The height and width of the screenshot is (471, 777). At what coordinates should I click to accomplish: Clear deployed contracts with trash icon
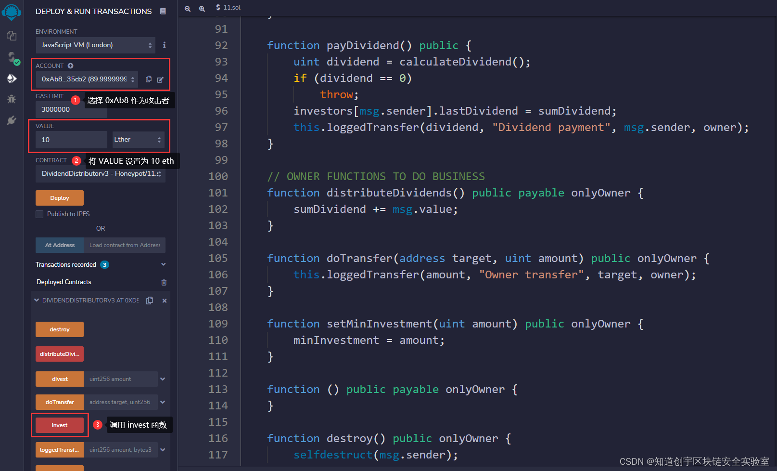click(x=164, y=282)
